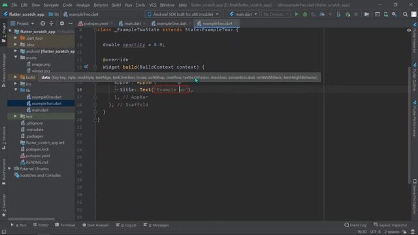Open the TODO tool window
Viewport: 418px width, 235px height.
(x=40, y=225)
